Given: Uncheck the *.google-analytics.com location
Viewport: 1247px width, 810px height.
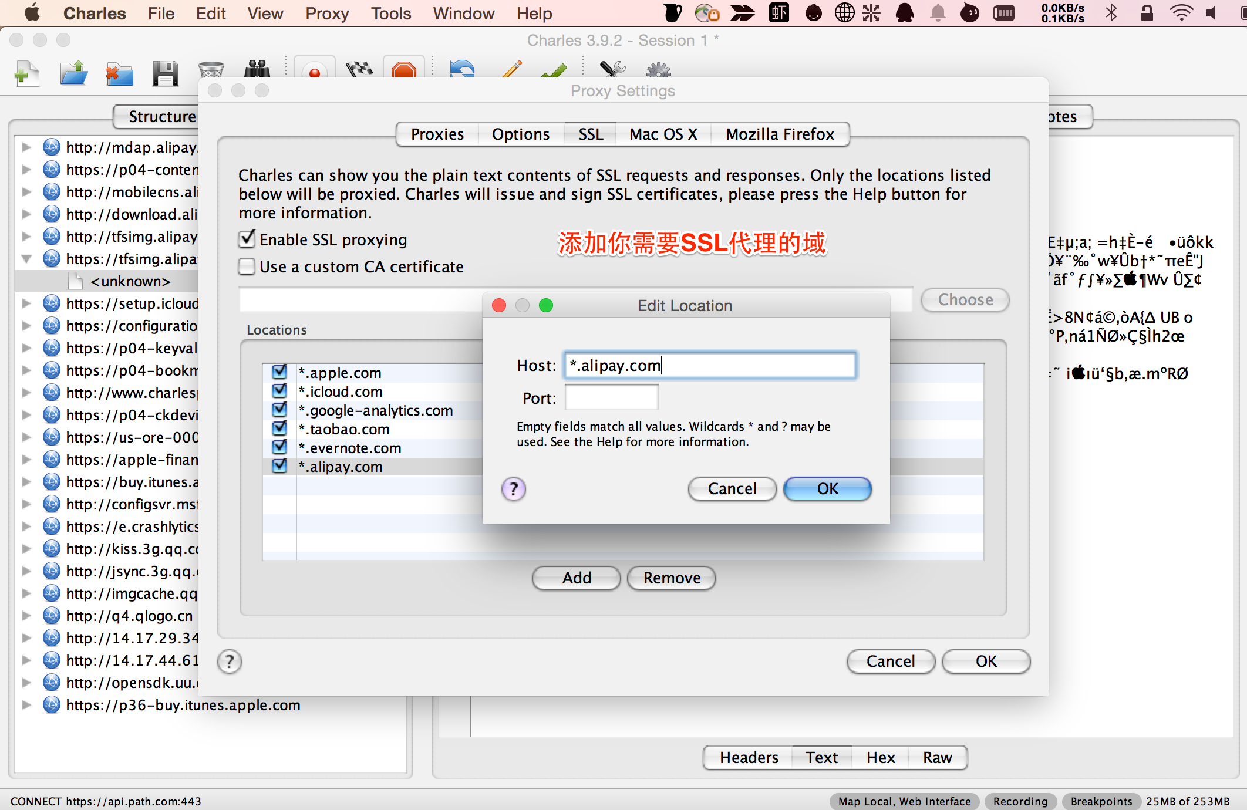Looking at the screenshot, I should [x=280, y=410].
